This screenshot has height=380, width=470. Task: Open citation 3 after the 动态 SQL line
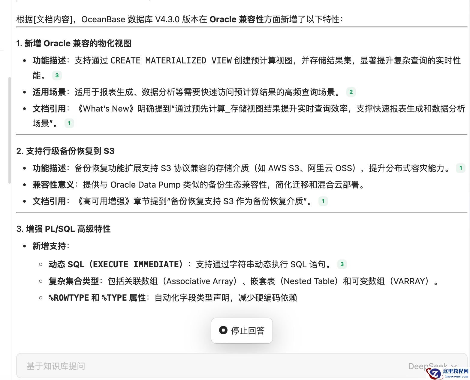point(342,264)
